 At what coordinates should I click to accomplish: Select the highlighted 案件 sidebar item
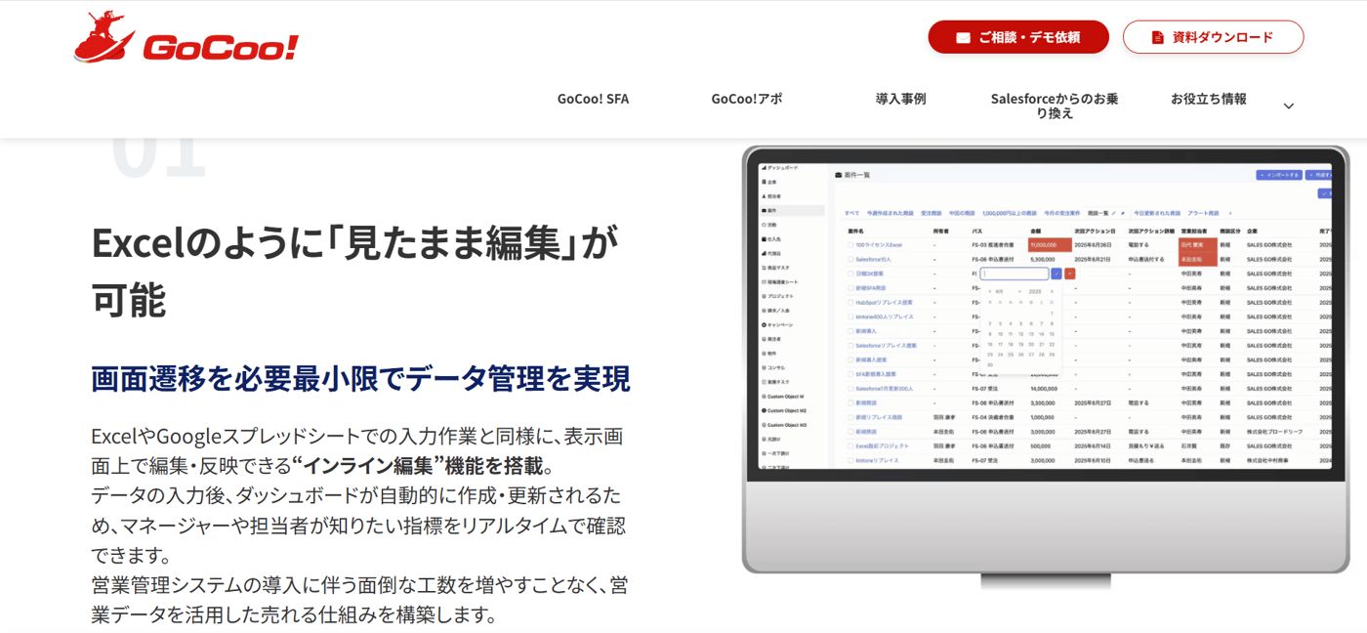tap(792, 210)
